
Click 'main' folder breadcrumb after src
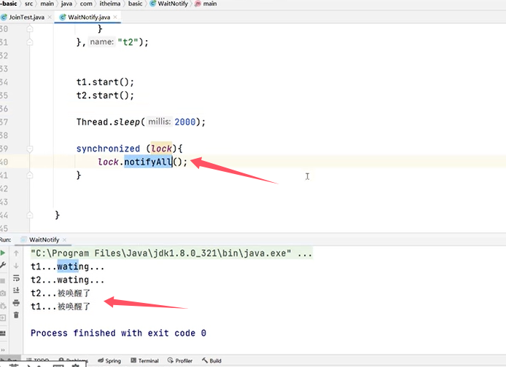click(x=47, y=4)
